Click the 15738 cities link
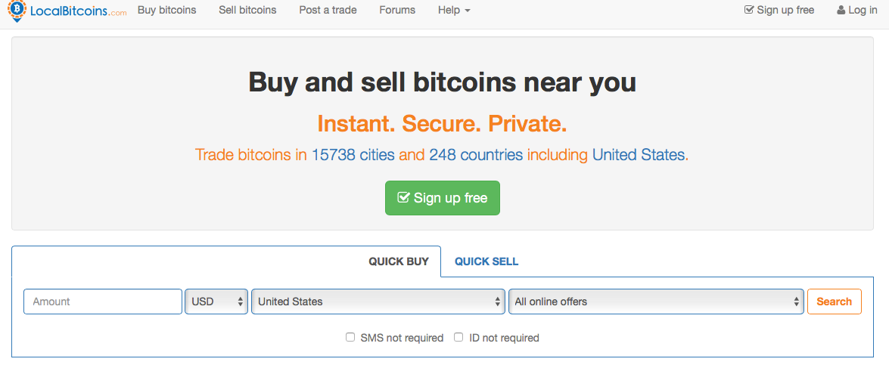Image resolution: width=889 pixels, height=365 pixels. tap(353, 155)
